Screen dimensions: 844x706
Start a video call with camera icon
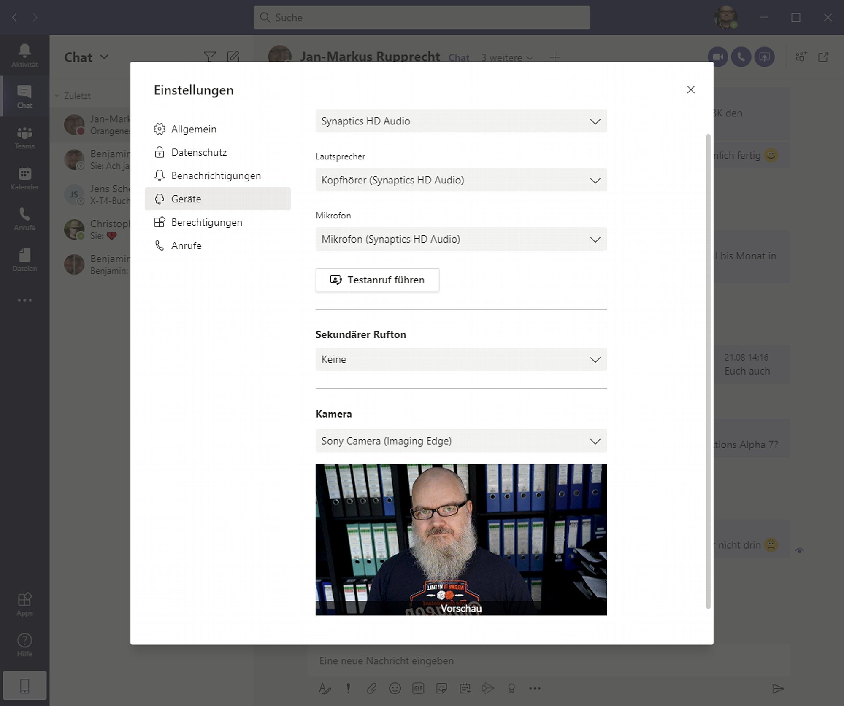click(718, 57)
